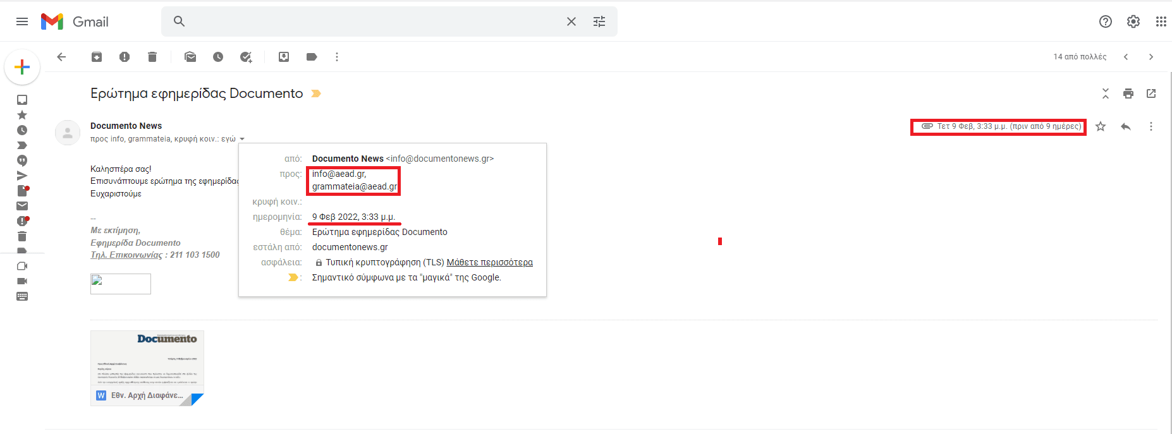The image size is (1172, 434).
Task: Click the broken signature image
Action: [x=121, y=284]
